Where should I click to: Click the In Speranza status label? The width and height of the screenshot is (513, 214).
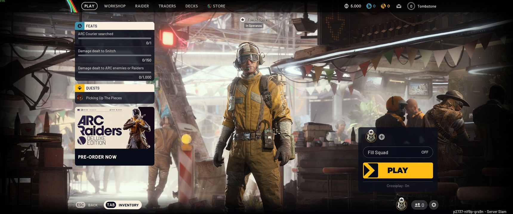(x=254, y=26)
